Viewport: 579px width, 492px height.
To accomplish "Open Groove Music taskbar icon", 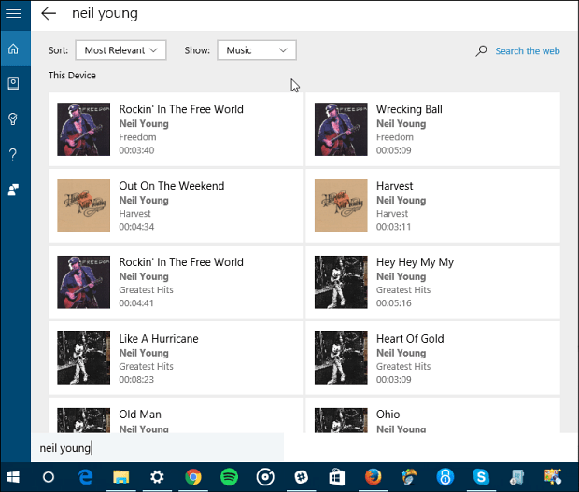I will (x=265, y=477).
